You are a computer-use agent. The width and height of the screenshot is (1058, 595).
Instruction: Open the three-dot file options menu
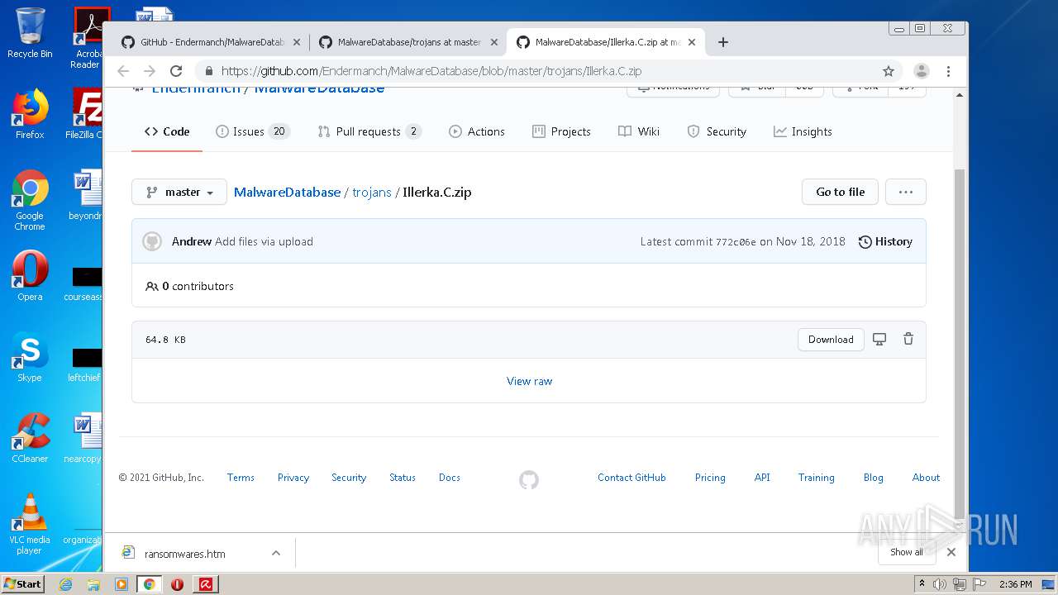tap(906, 192)
